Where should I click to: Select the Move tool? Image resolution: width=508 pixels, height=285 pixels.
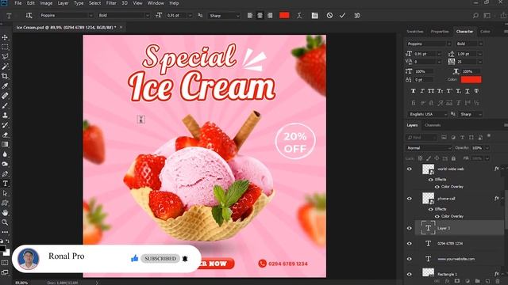coord(5,37)
